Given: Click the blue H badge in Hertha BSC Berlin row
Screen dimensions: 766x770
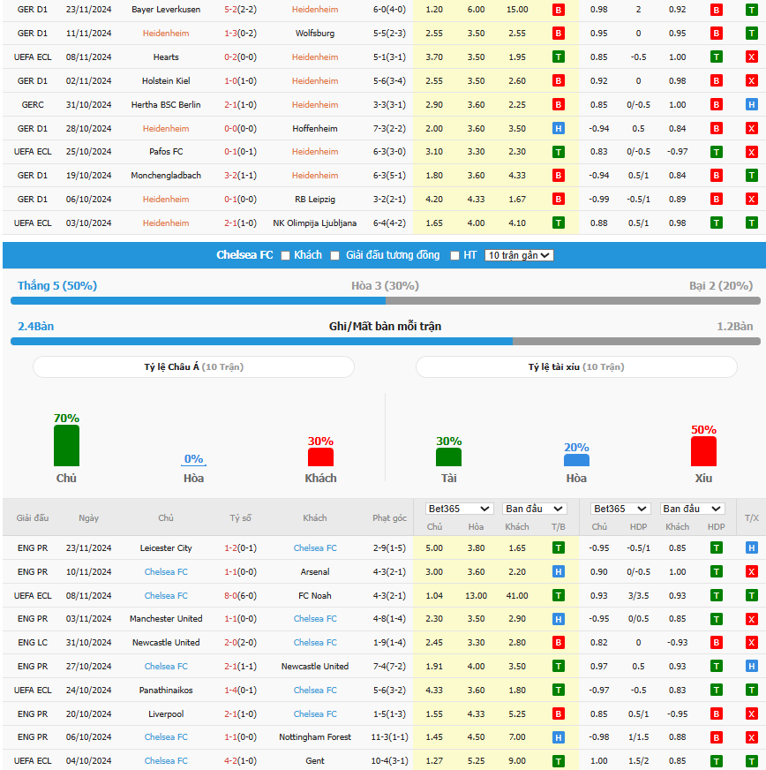Looking at the screenshot, I should coord(751,104).
